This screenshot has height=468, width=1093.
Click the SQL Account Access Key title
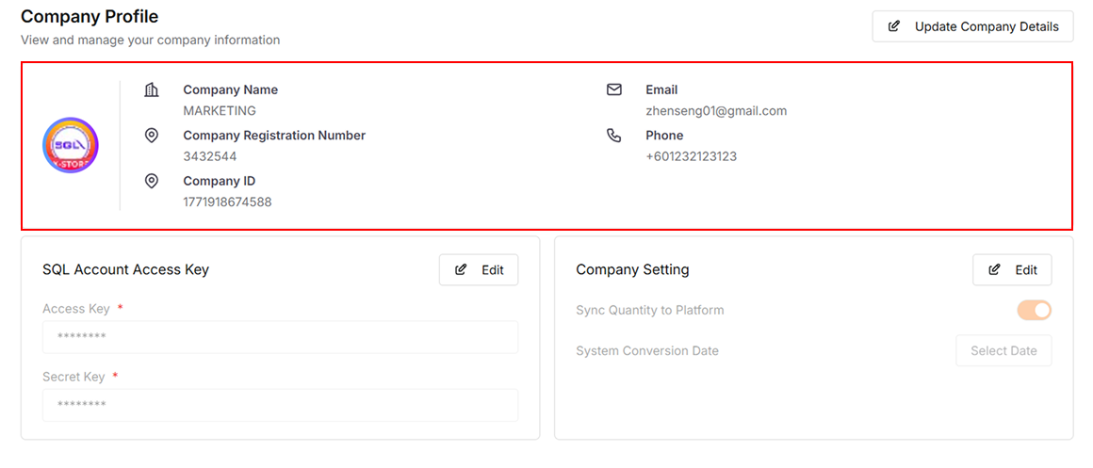[125, 270]
